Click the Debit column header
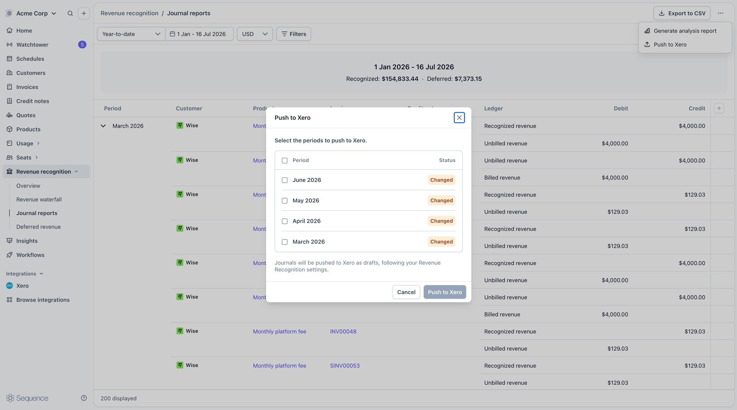Image resolution: width=737 pixels, height=410 pixels. click(621, 108)
